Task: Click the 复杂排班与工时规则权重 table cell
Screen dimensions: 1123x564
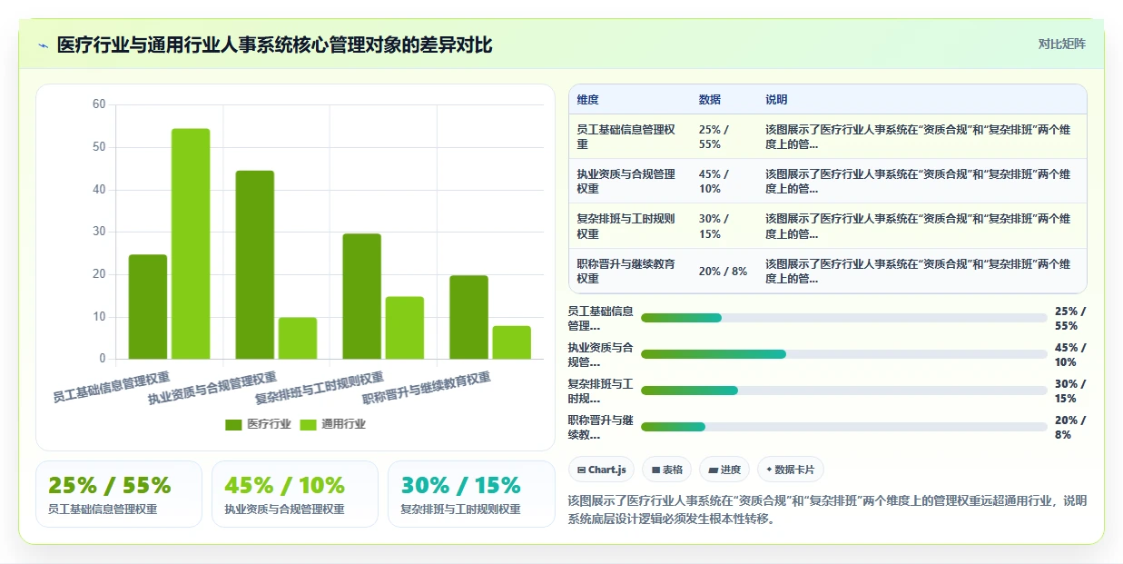Action: tap(630, 226)
